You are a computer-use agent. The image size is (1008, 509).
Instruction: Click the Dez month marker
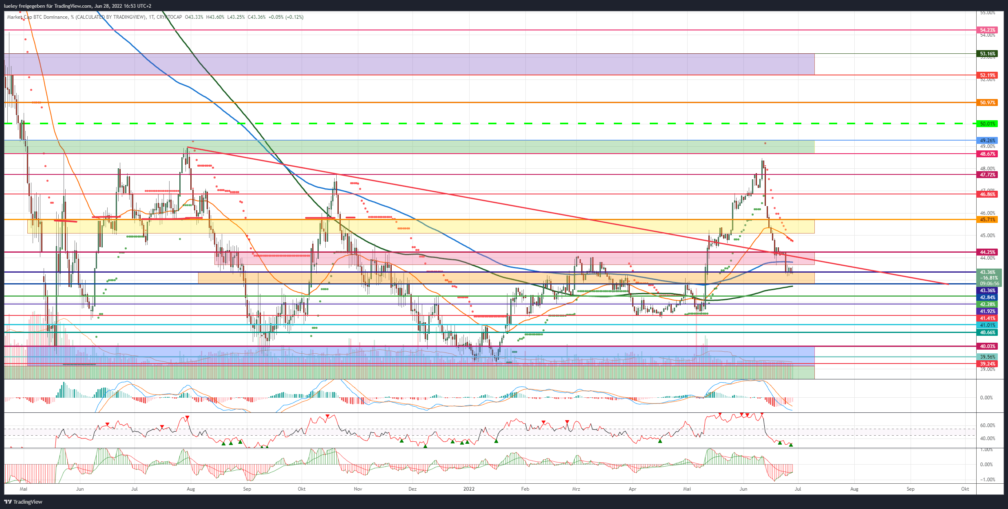412,489
